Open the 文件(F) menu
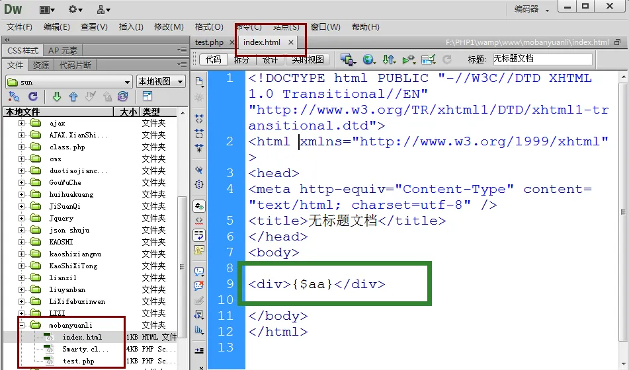Viewport: 629px width, 370px height. coord(19,27)
